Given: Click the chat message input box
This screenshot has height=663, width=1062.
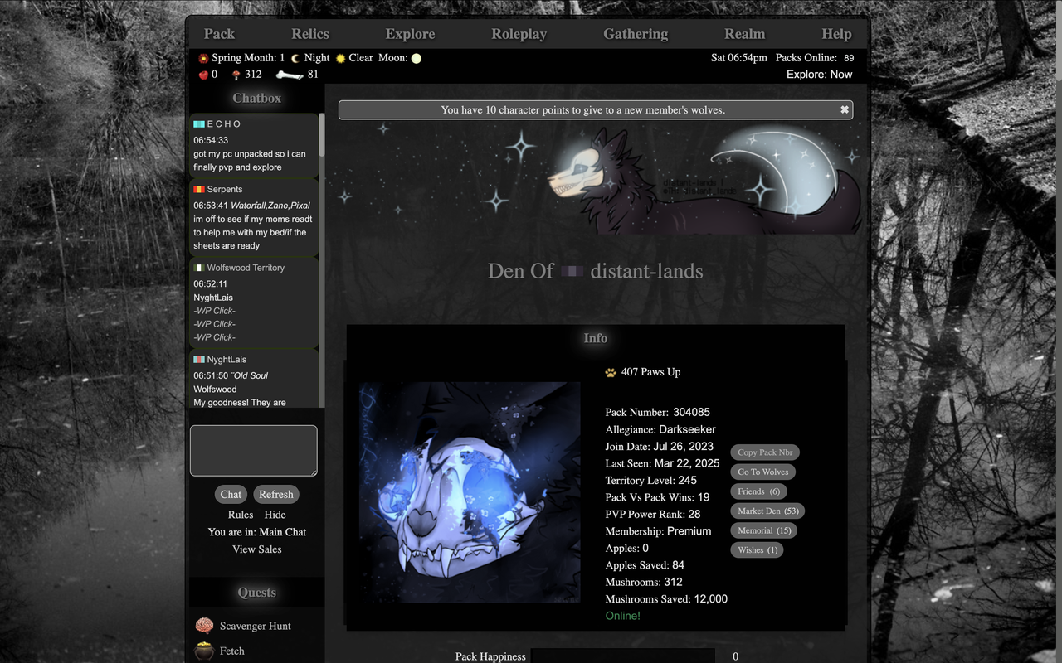Looking at the screenshot, I should (x=252, y=450).
